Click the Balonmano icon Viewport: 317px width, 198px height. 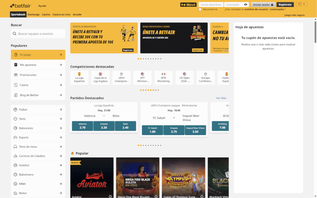coord(15,175)
